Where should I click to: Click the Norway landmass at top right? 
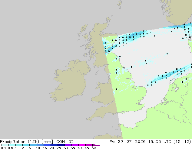click(x=177, y=11)
